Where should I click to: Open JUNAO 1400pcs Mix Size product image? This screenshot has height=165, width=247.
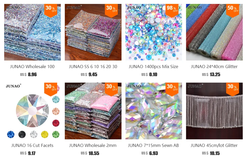(154, 32)
